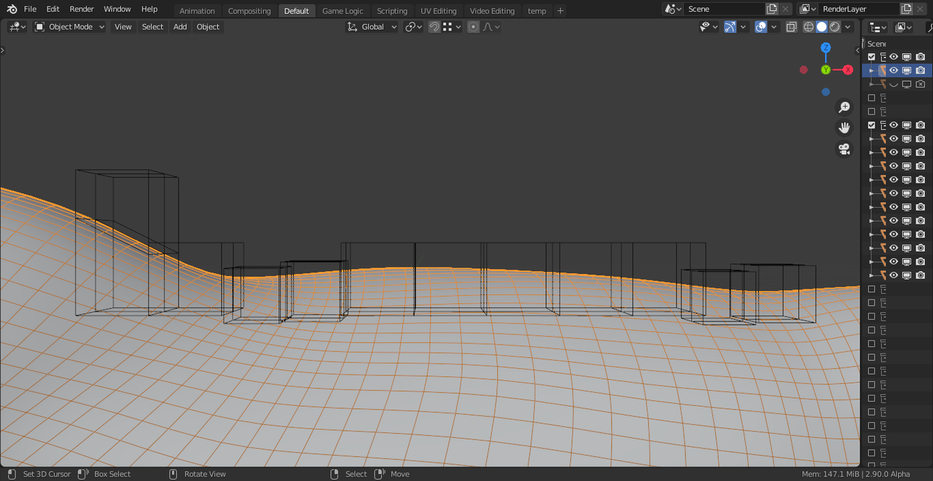Open the viewport Add menu

click(x=180, y=27)
